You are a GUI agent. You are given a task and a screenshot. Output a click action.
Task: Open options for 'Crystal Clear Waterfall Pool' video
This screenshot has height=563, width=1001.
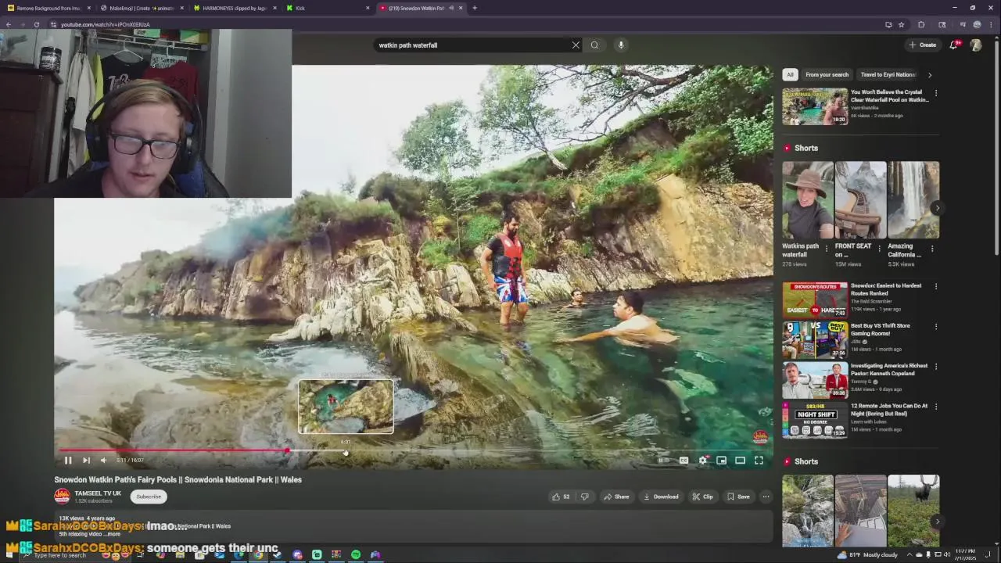click(936, 93)
